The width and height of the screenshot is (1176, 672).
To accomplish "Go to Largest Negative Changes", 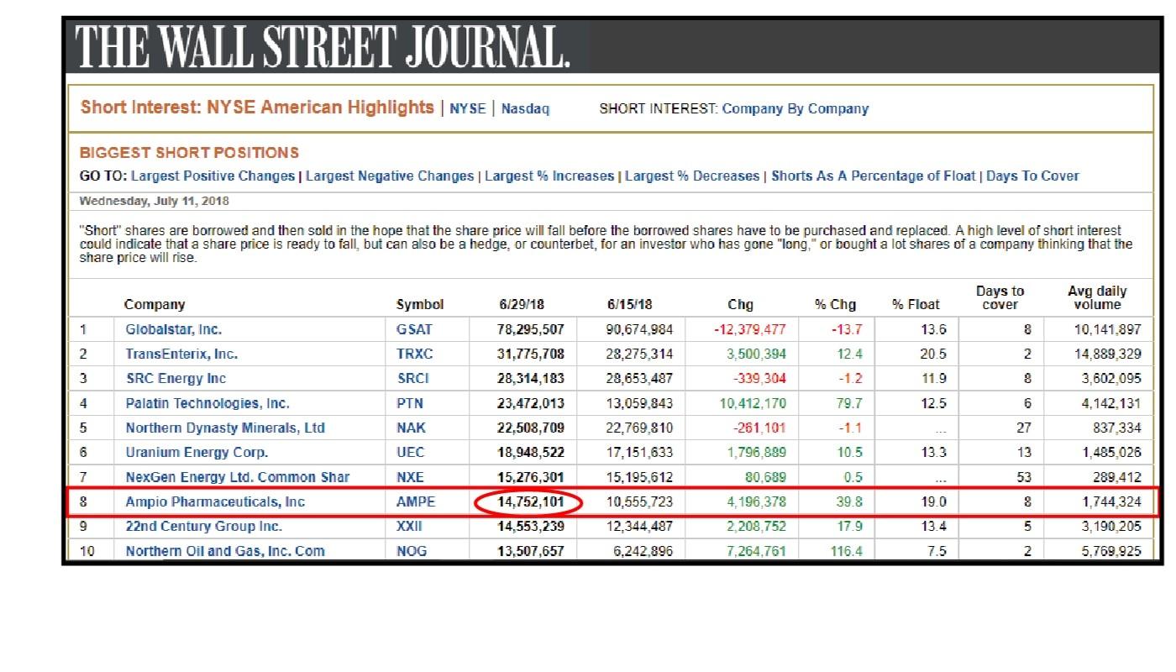I will coord(390,176).
